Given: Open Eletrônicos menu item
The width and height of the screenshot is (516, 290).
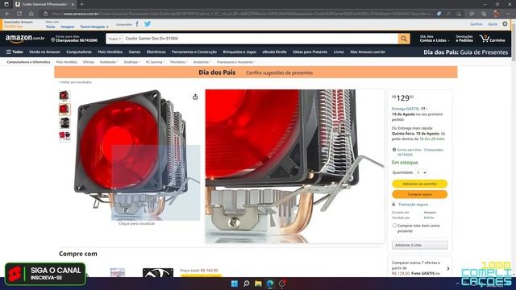Looking at the screenshot, I should [156, 52].
